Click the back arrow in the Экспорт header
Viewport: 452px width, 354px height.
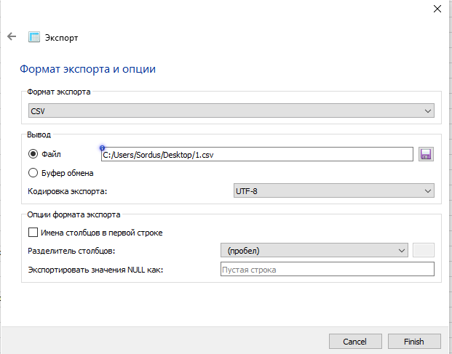[x=12, y=36]
